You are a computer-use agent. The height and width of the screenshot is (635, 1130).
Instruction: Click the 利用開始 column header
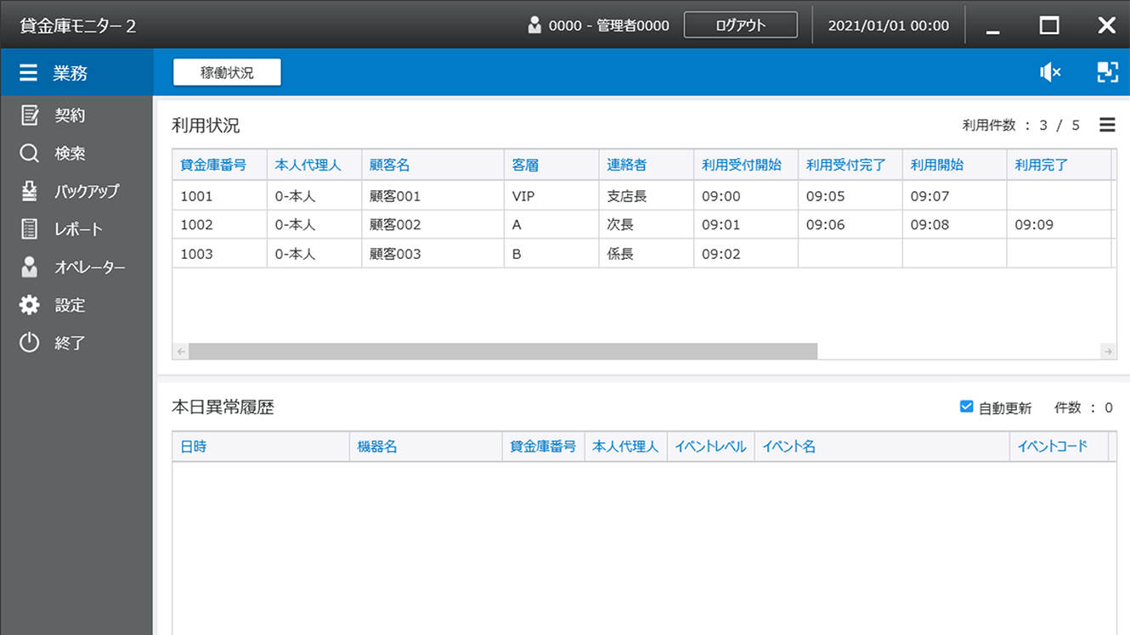954,165
